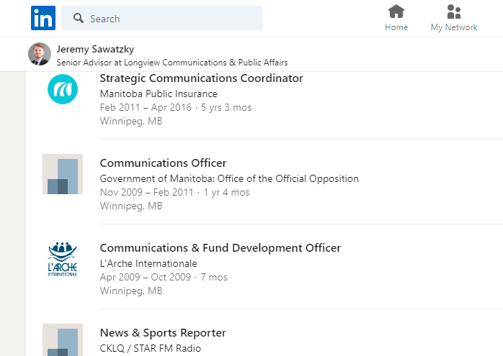This screenshot has height=356, width=503.
Task: Click the LinkedIn logo icon
Action: point(43,18)
